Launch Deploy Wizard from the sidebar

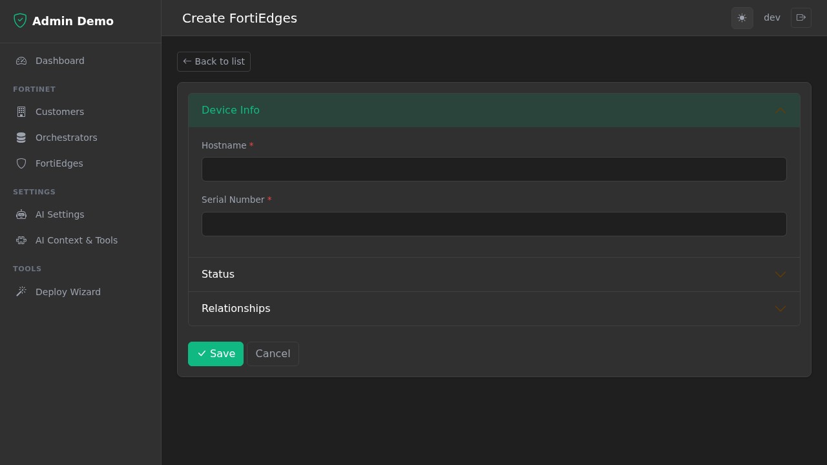pyautogui.click(x=80, y=292)
